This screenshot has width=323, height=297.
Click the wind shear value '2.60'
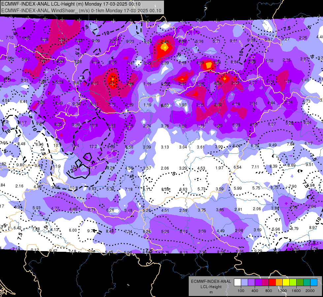(x=182, y=84)
